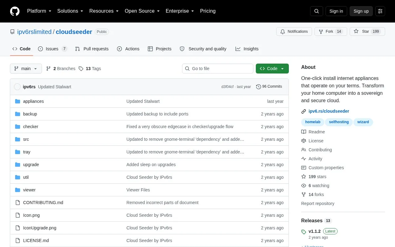The width and height of the screenshot is (395, 247).
Task: Open the appearance settings icon button
Action: pos(380,11)
